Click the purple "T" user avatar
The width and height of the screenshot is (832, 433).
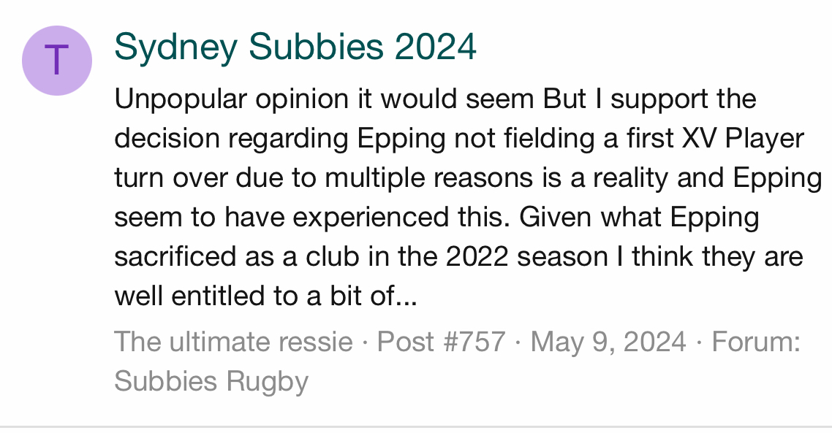click(x=57, y=61)
